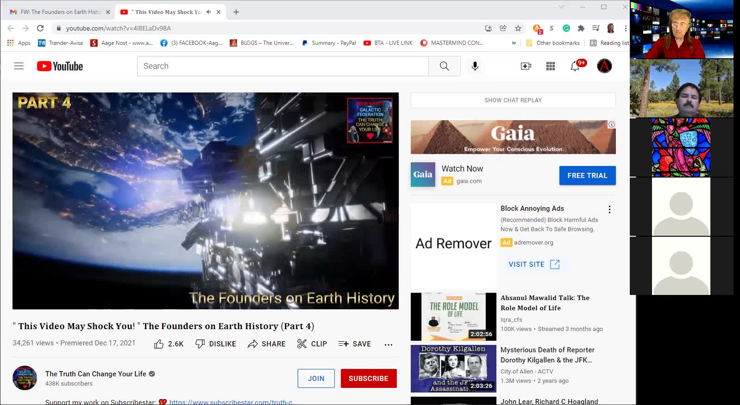Select the stained-glass participant tile
The image size is (740, 405).
coord(681,147)
